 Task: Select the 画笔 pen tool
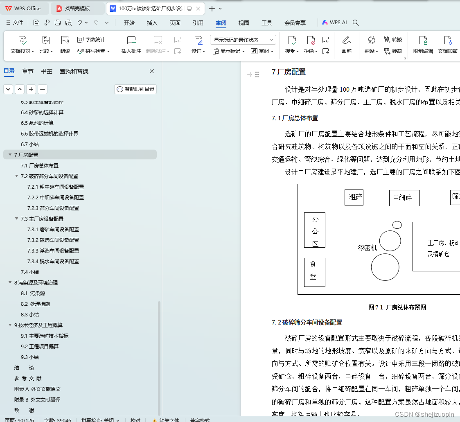347,45
